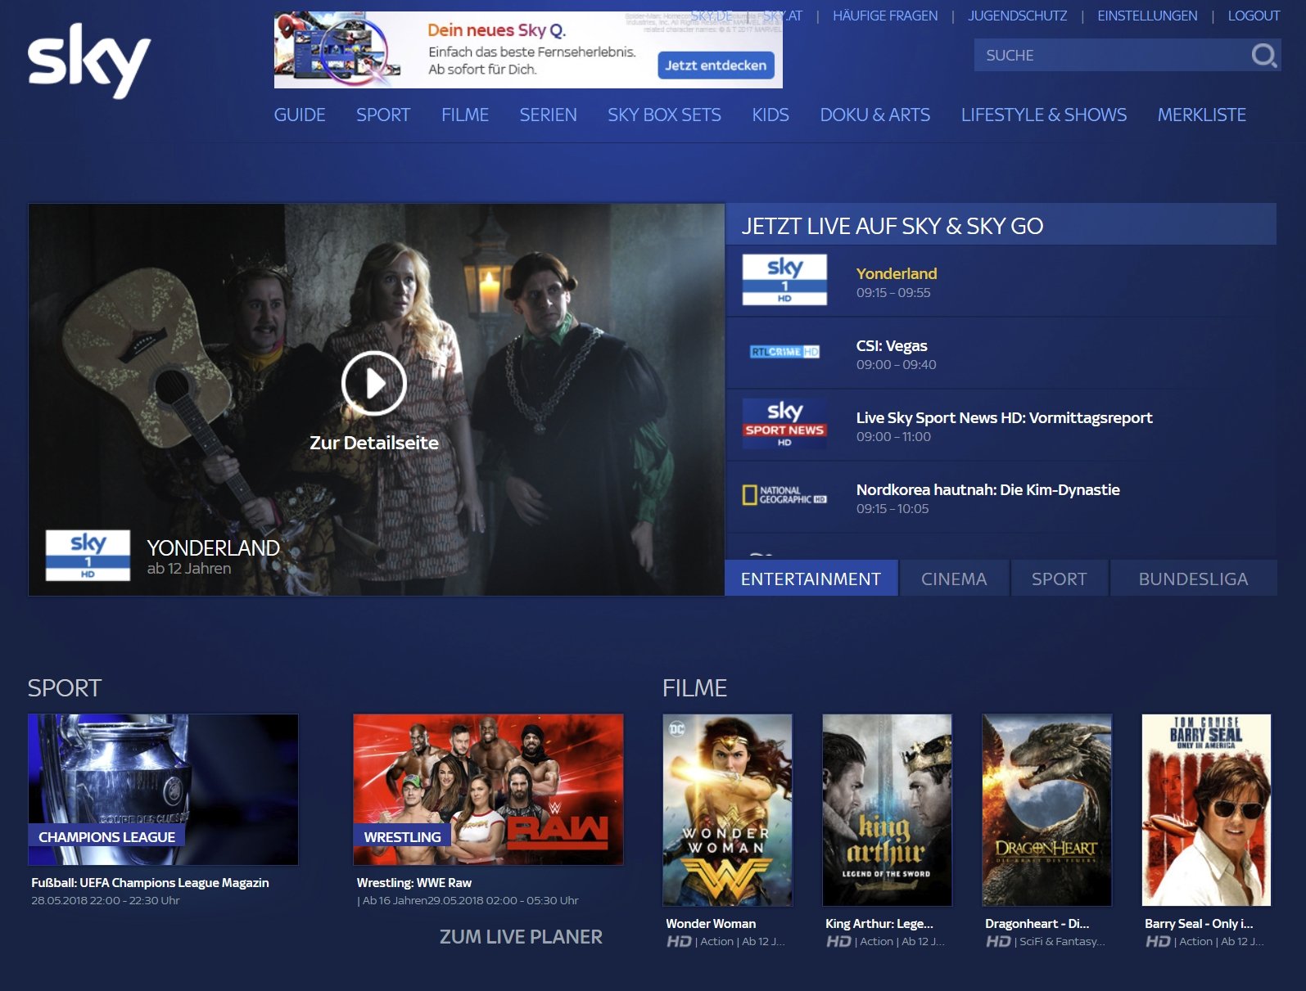Open SKY BOX SETS menu
The height and width of the screenshot is (991, 1306).
coord(664,115)
